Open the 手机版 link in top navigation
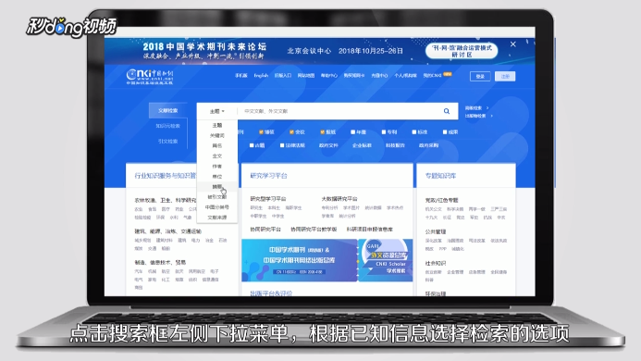Image resolution: width=641 pixels, height=361 pixels. point(241,76)
